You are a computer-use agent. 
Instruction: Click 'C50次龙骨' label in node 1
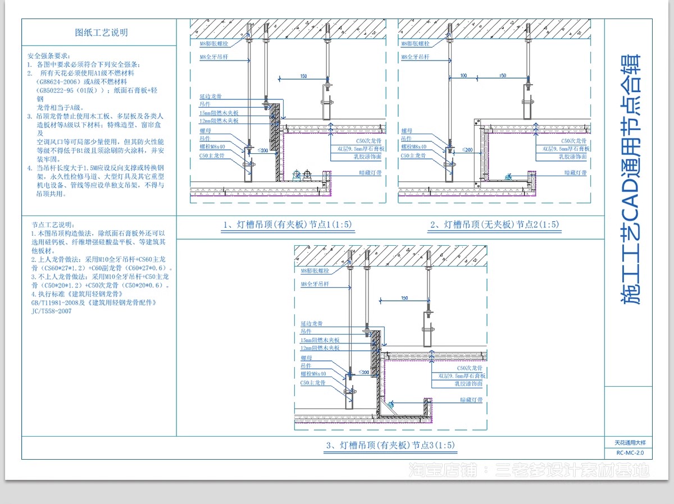click(x=369, y=141)
